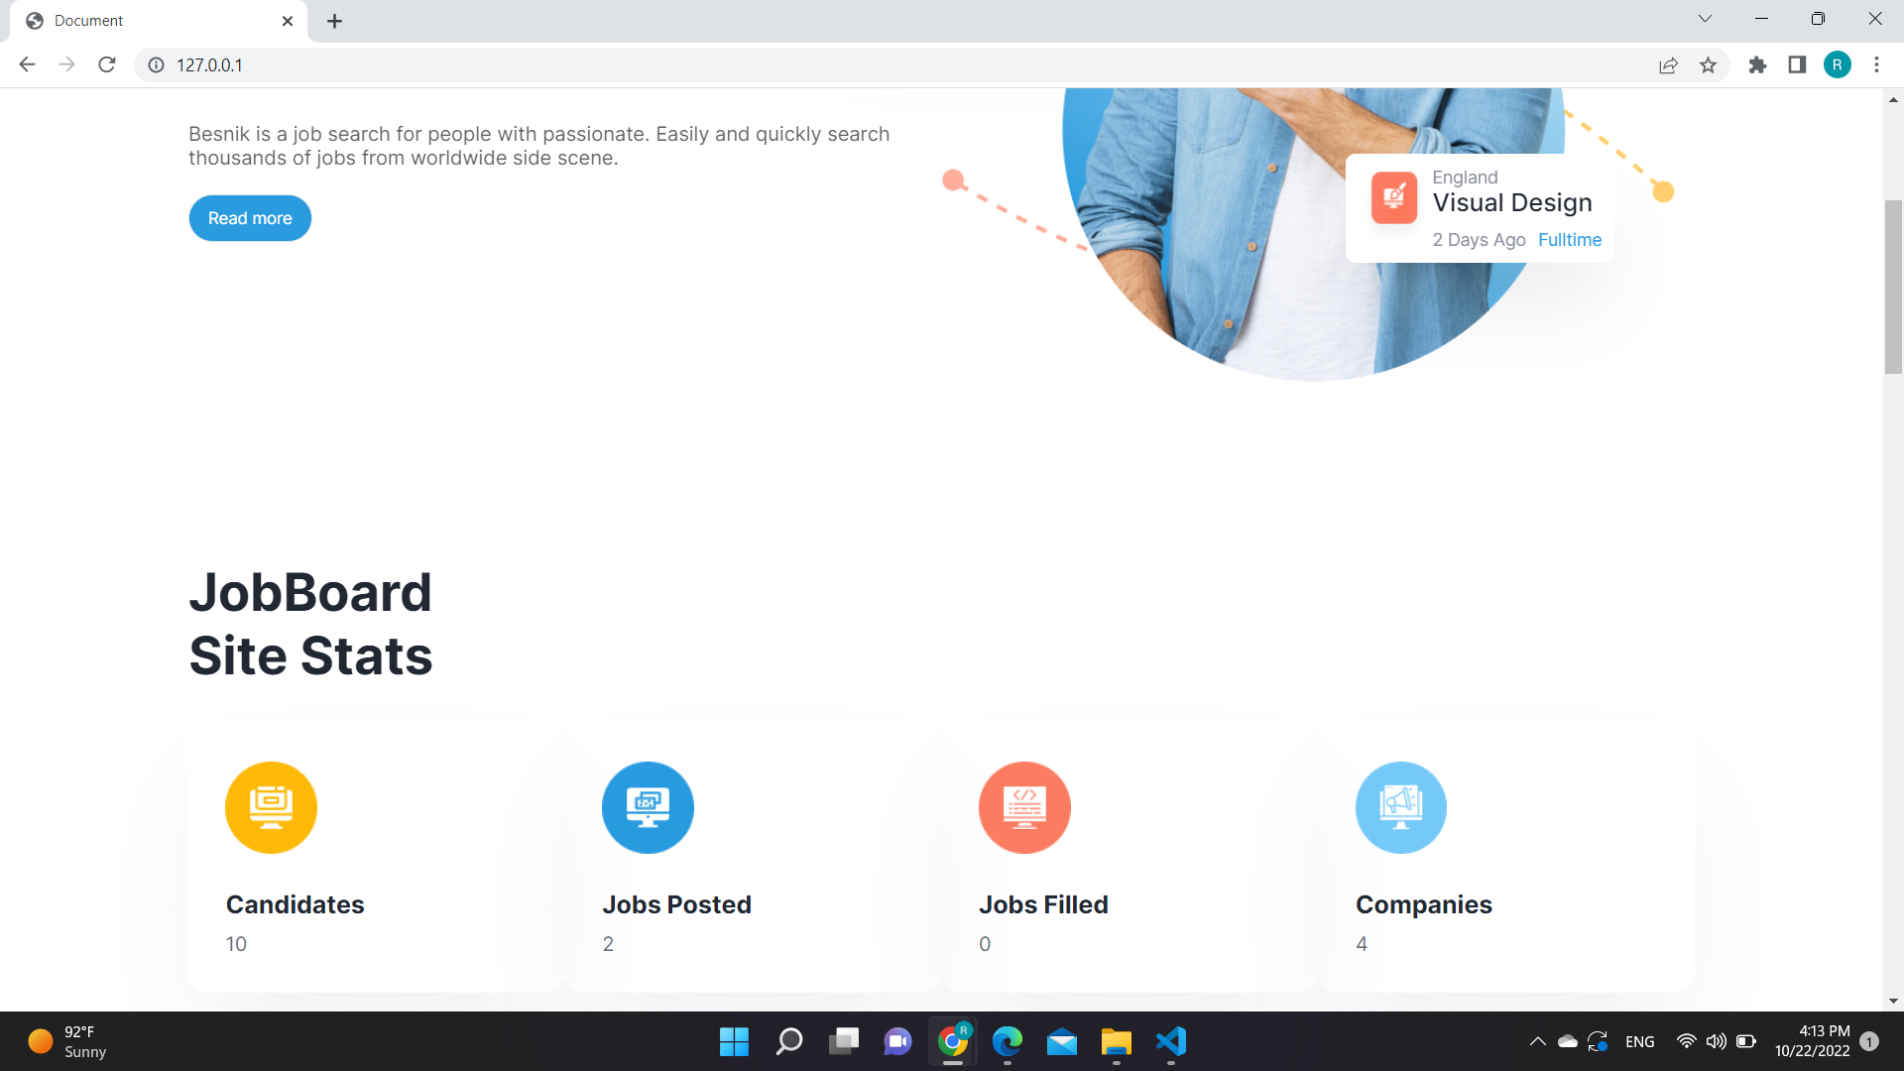Click the extensions puzzle icon

(1757, 64)
